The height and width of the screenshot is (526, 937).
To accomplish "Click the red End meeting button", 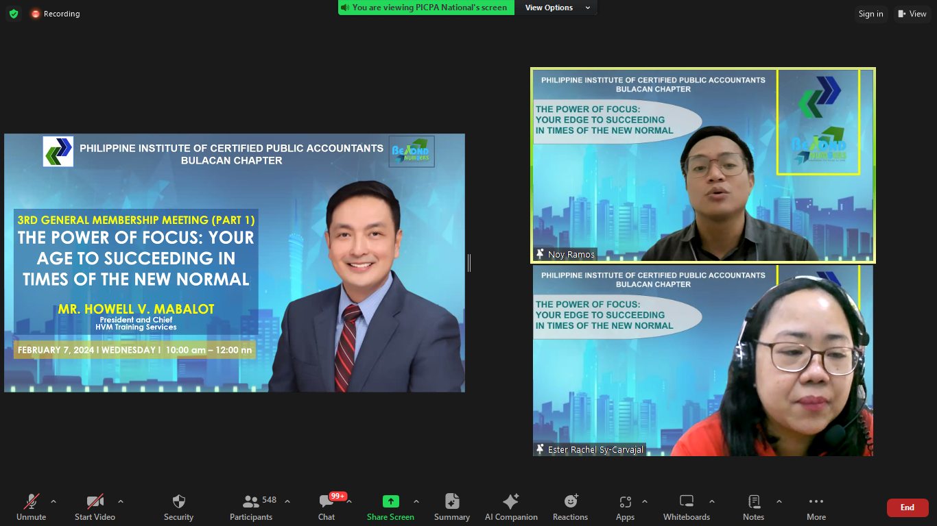I will [908, 508].
